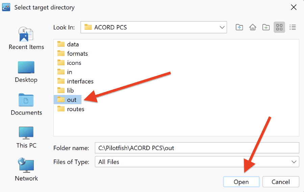
Task: Click the Open button
Action: tap(241, 182)
